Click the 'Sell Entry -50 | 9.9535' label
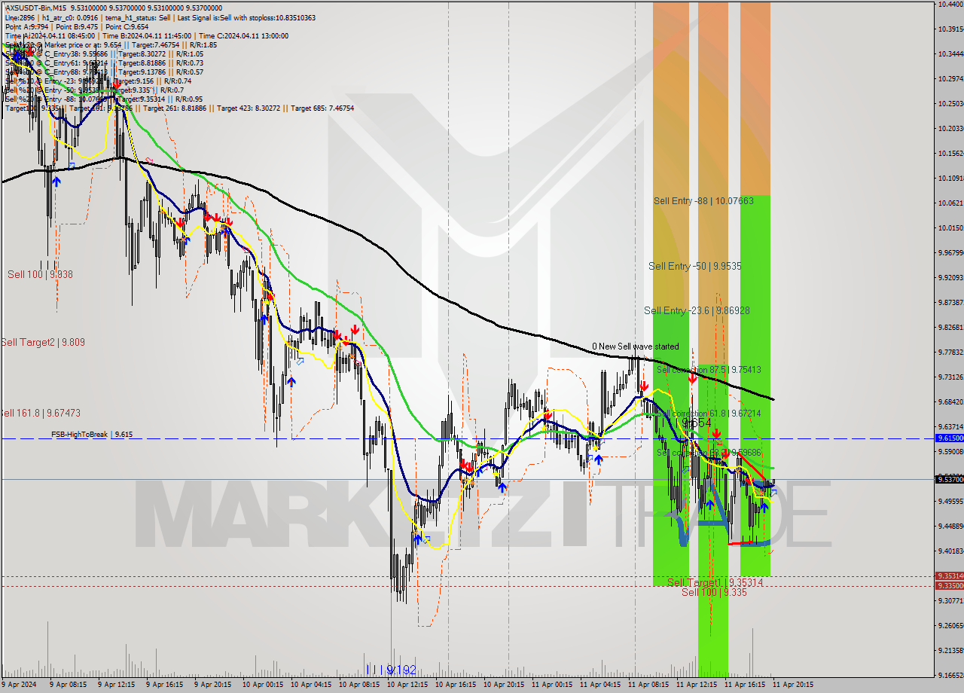 pos(694,266)
